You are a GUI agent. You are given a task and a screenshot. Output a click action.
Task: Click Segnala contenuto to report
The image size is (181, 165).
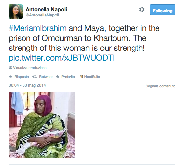[160, 86]
